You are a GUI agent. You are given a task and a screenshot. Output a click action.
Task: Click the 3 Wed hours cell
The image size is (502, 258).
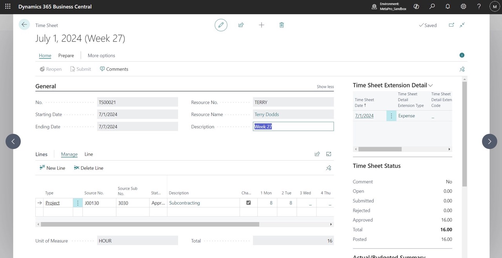point(307,203)
